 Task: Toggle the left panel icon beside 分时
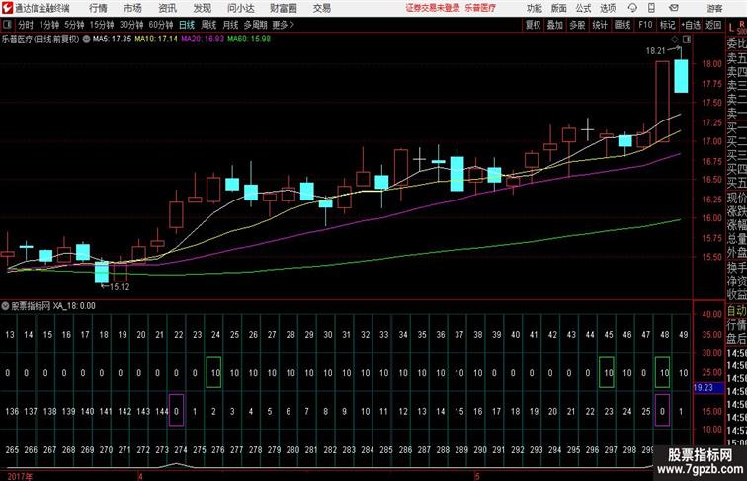tap(7, 25)
